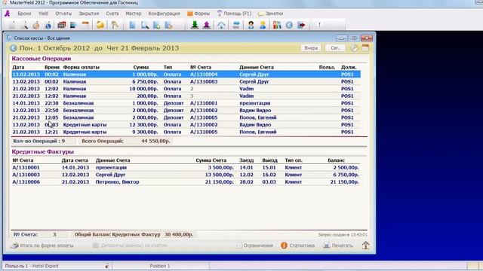Viewport: 483px width, 271px height.
Task: Click the Сег. today button
Action: pos(335,48)
